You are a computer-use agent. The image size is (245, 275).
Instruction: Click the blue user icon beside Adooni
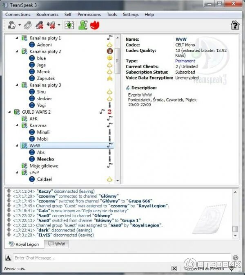coord(32,45)
